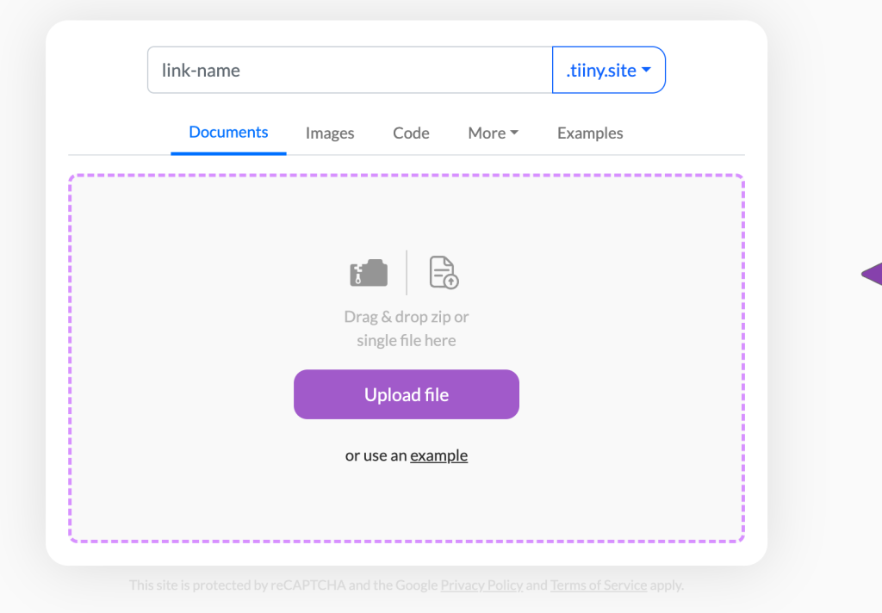Open the Terms of Service link
Image resolution: width=882 pixels, height=613 pixels.
point(599,585)
